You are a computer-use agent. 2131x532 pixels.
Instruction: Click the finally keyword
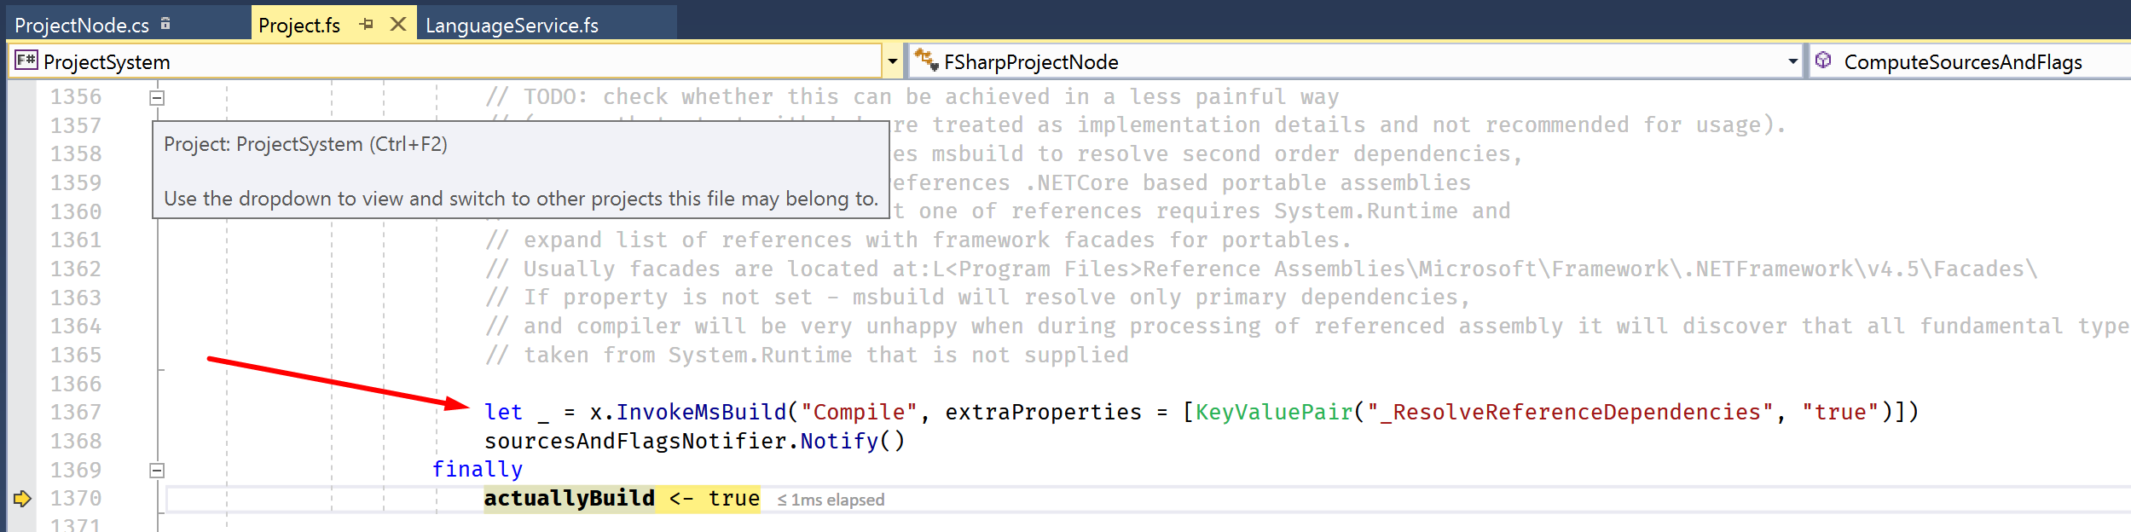(x=478, y=470)
